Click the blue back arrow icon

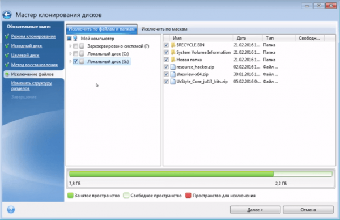coord(7,15)
